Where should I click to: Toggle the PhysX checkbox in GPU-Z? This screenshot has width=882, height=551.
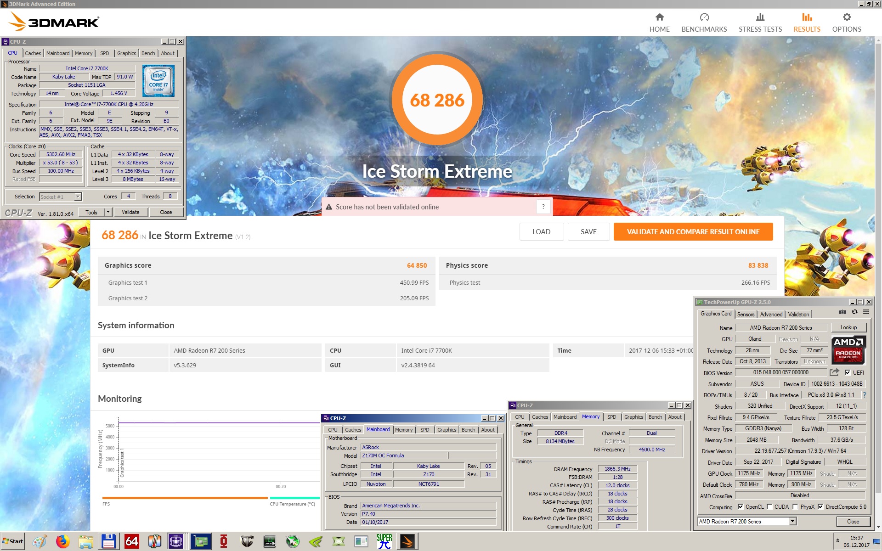tap(795, 507)
